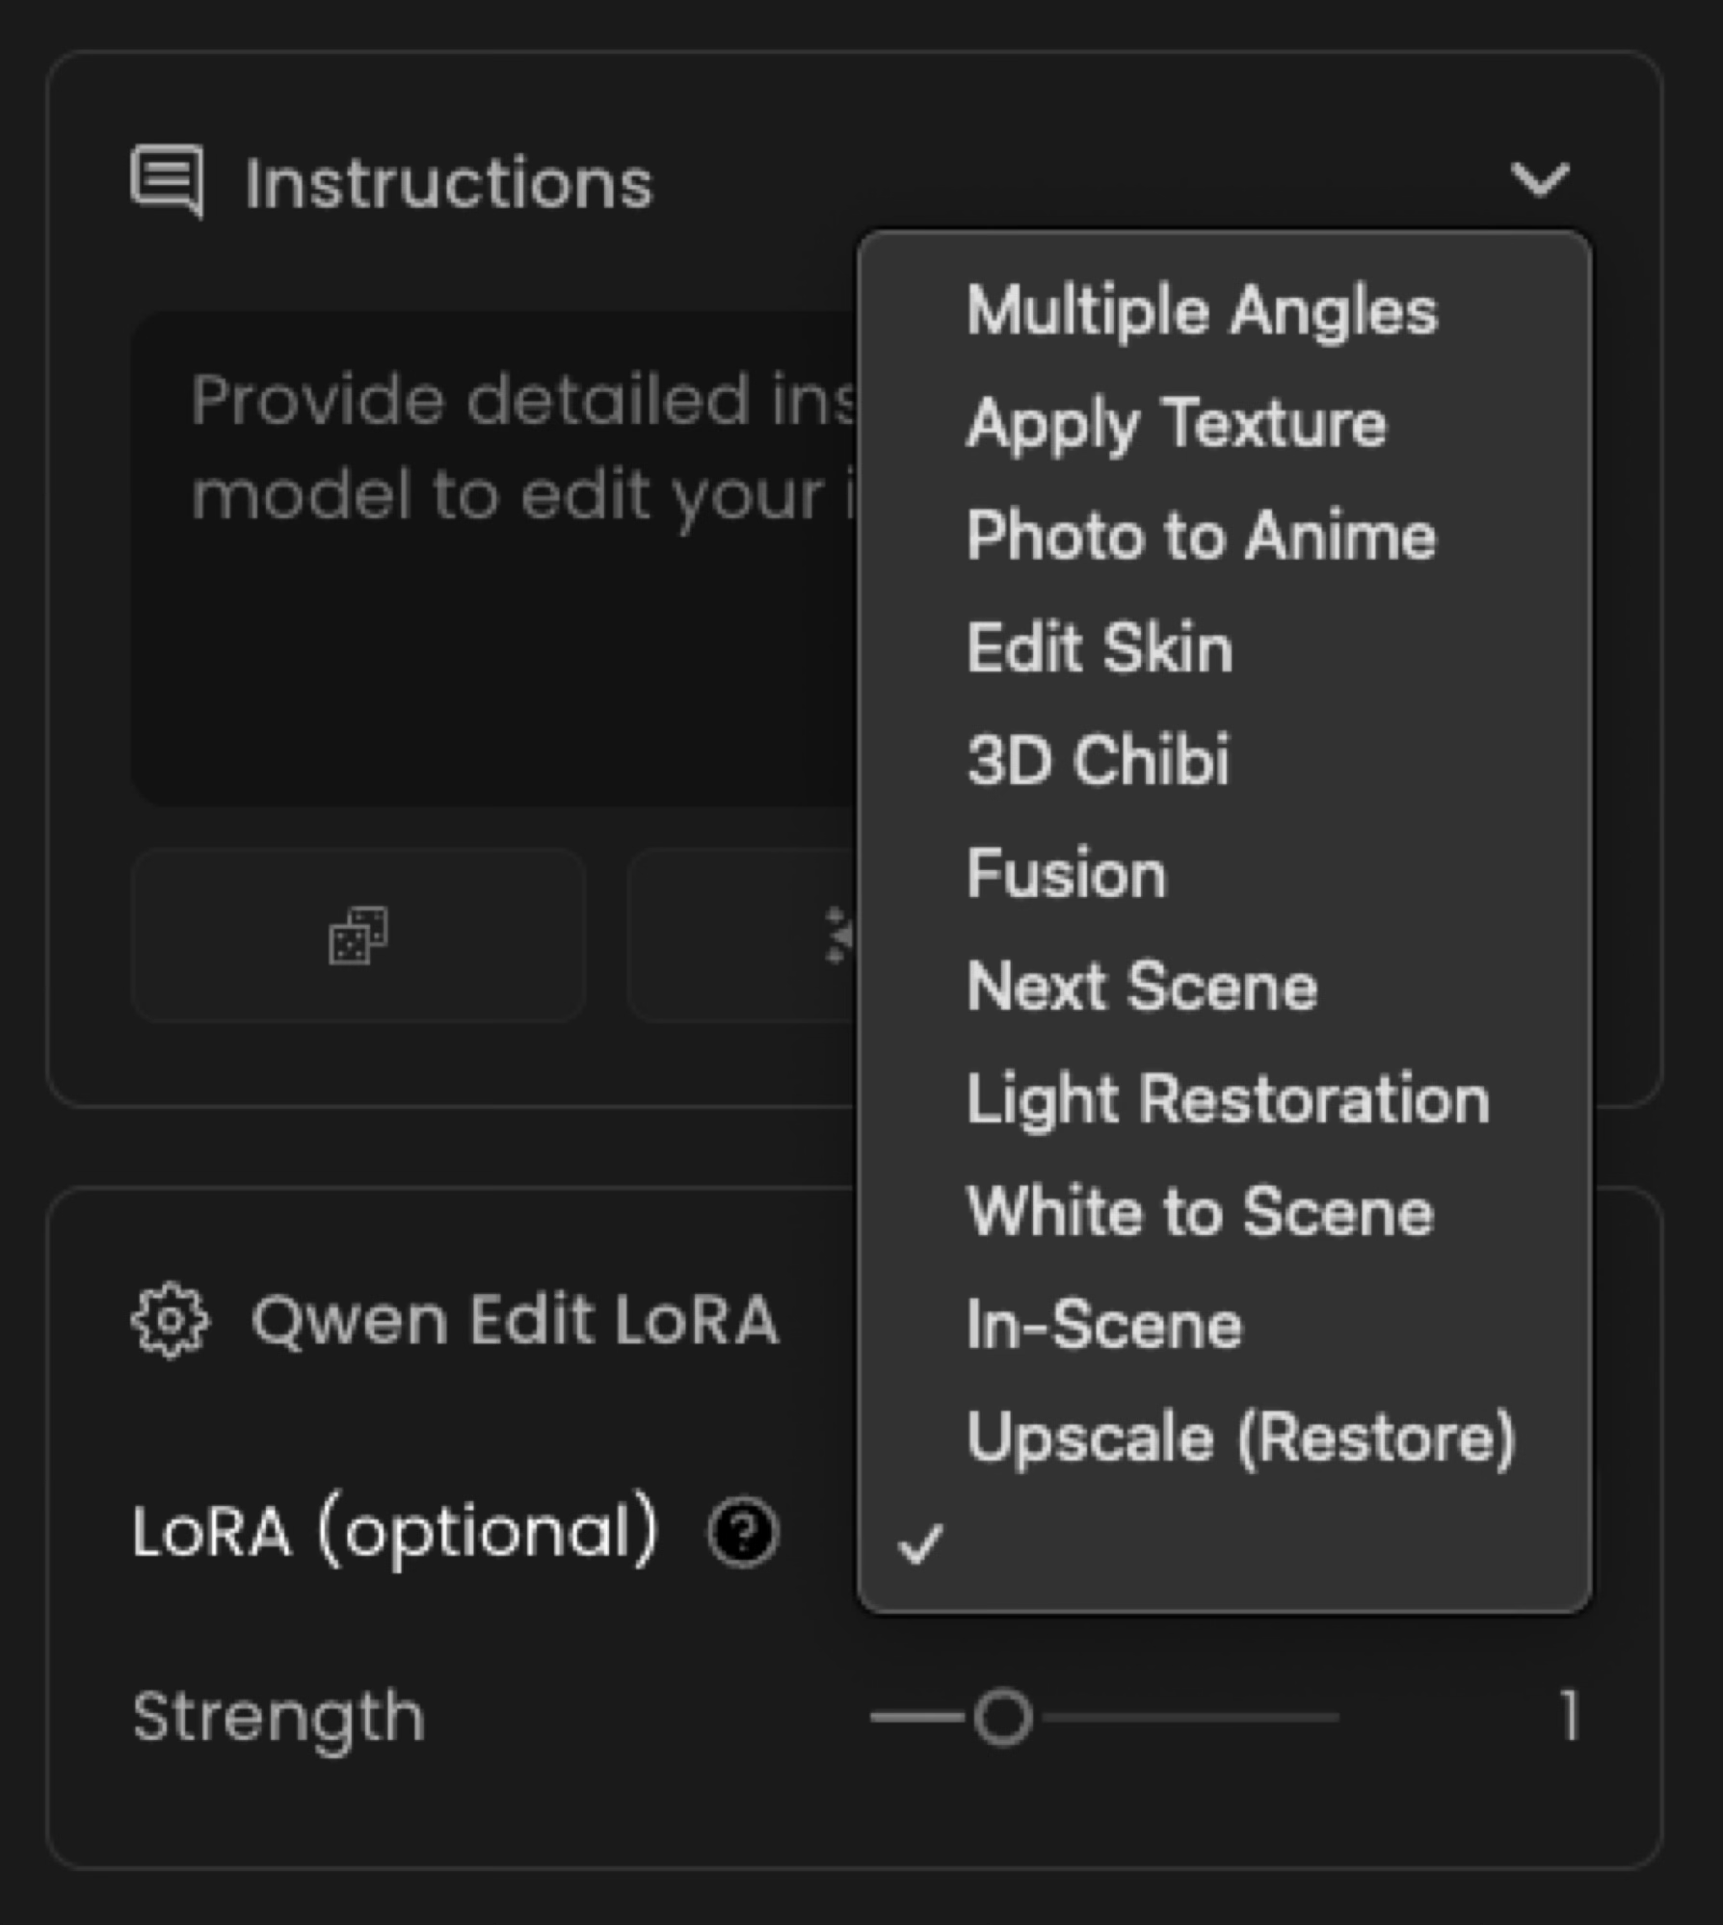Screen dimensions: 1723x1925
Task: Click the Qwen Edit LoRA gear icon
Action: click(x=170, y=1320)
